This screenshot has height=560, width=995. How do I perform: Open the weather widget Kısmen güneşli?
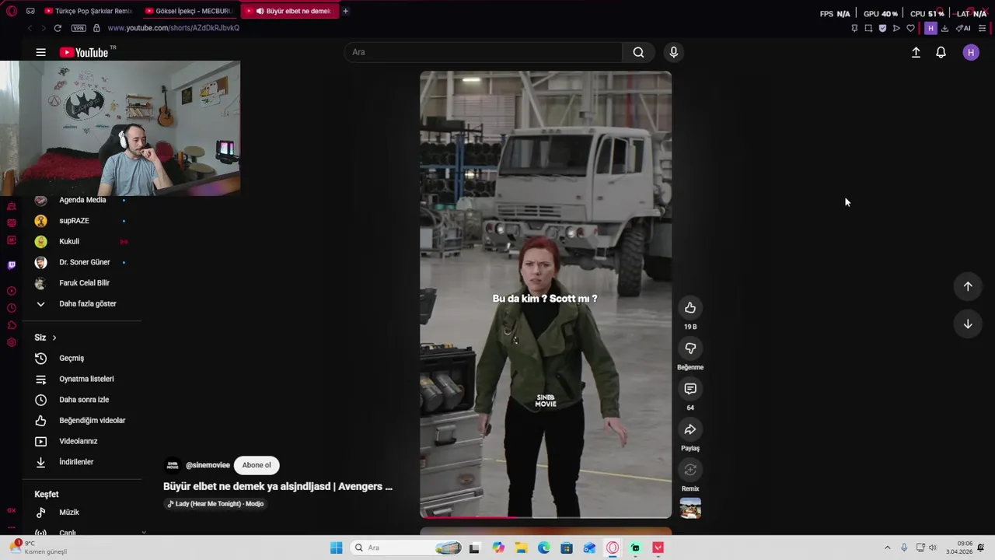click(x=39, y=548)
